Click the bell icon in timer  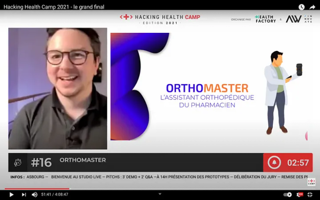click(274, 163)
